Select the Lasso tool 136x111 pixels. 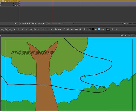[x=10, y=29]
